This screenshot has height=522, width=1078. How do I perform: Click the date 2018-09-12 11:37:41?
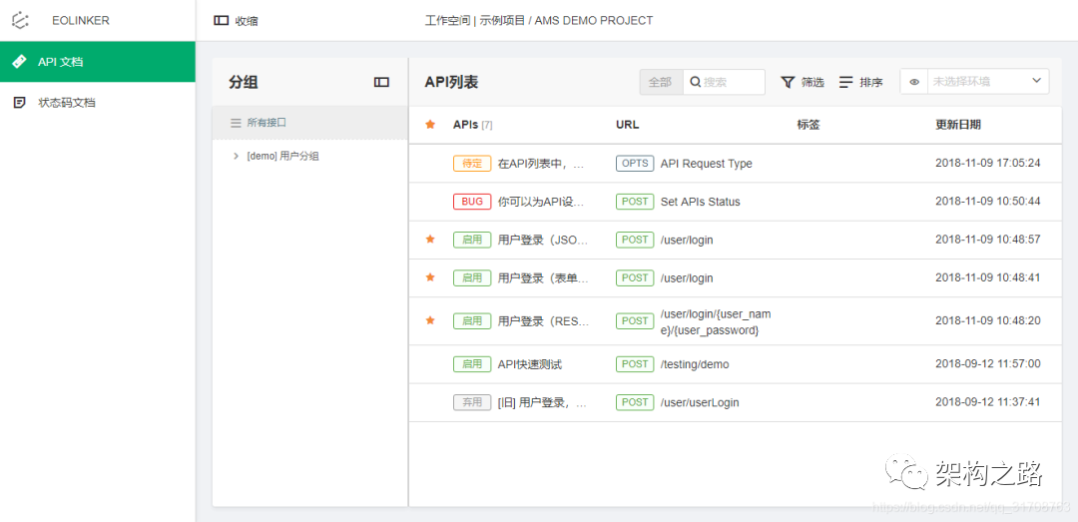pyautogui.click(x=988, y=402)
